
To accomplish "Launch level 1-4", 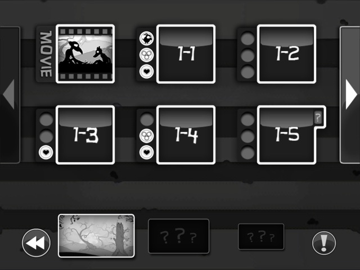I will pos(186,135).
